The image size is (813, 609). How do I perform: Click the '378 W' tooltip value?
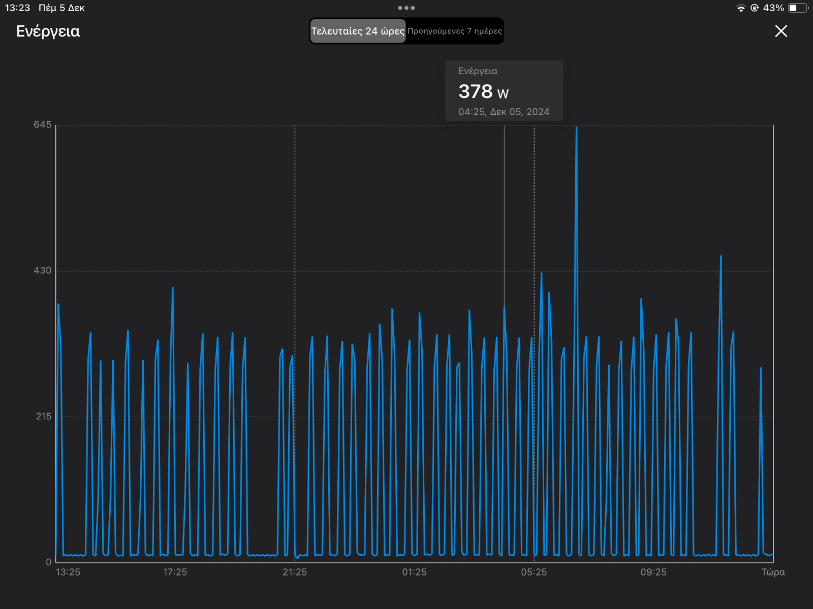pos(483,92)
